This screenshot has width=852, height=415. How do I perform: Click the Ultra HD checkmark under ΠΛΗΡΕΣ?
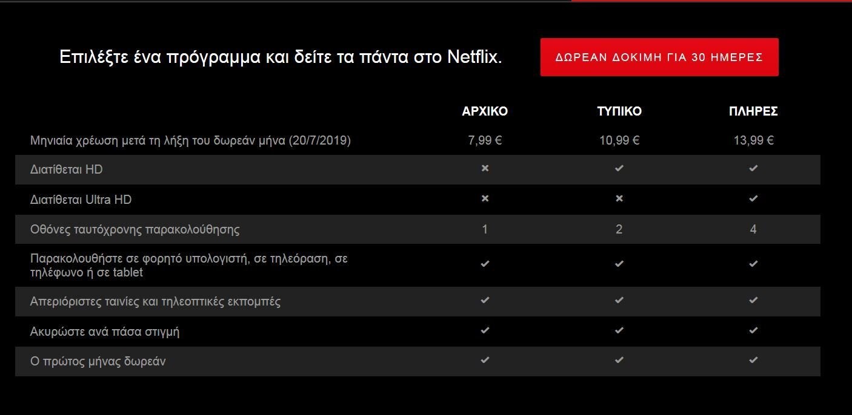tap(753, 198)
